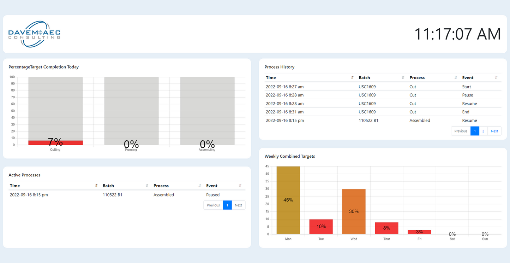Click the DAVEM AEC Consulting logo
The width and height of the screenshot is (510, 263).
[34, 34]
